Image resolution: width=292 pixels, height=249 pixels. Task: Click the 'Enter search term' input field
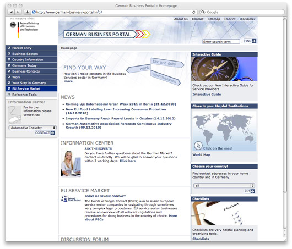point(221,42)
